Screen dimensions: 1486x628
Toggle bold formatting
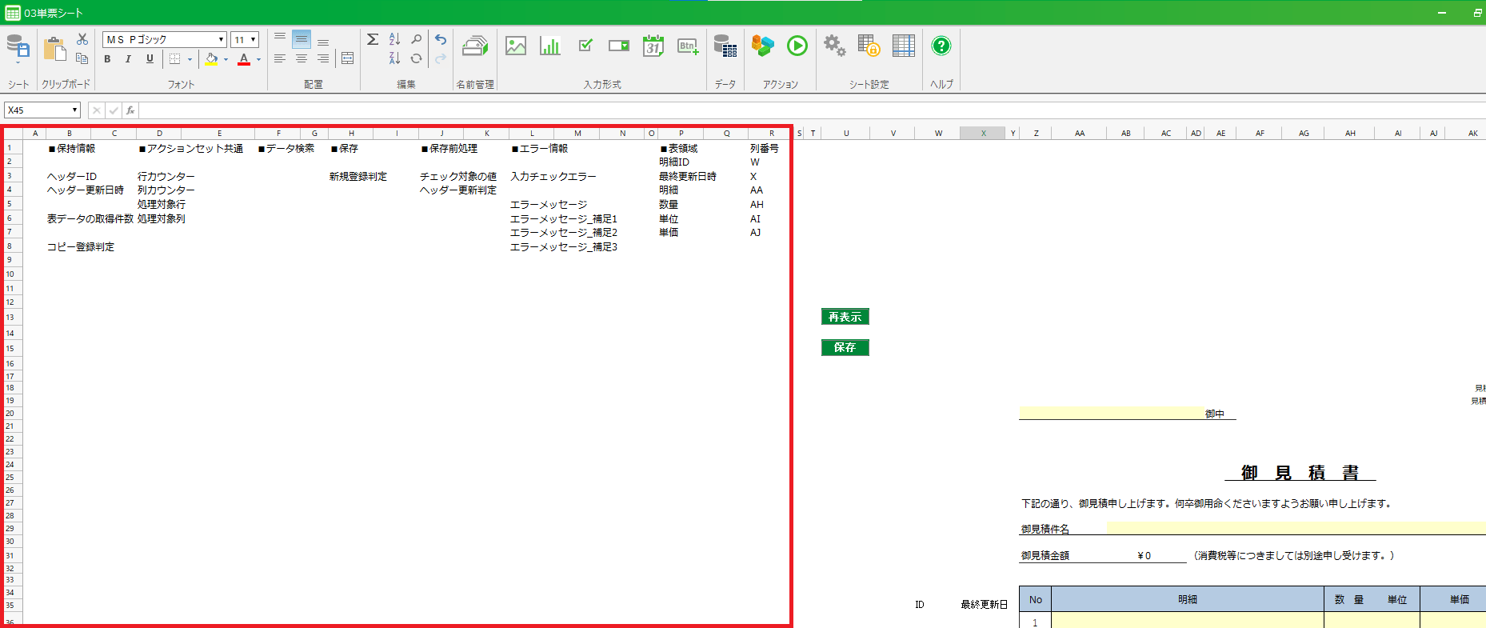[x=107, y=59]
